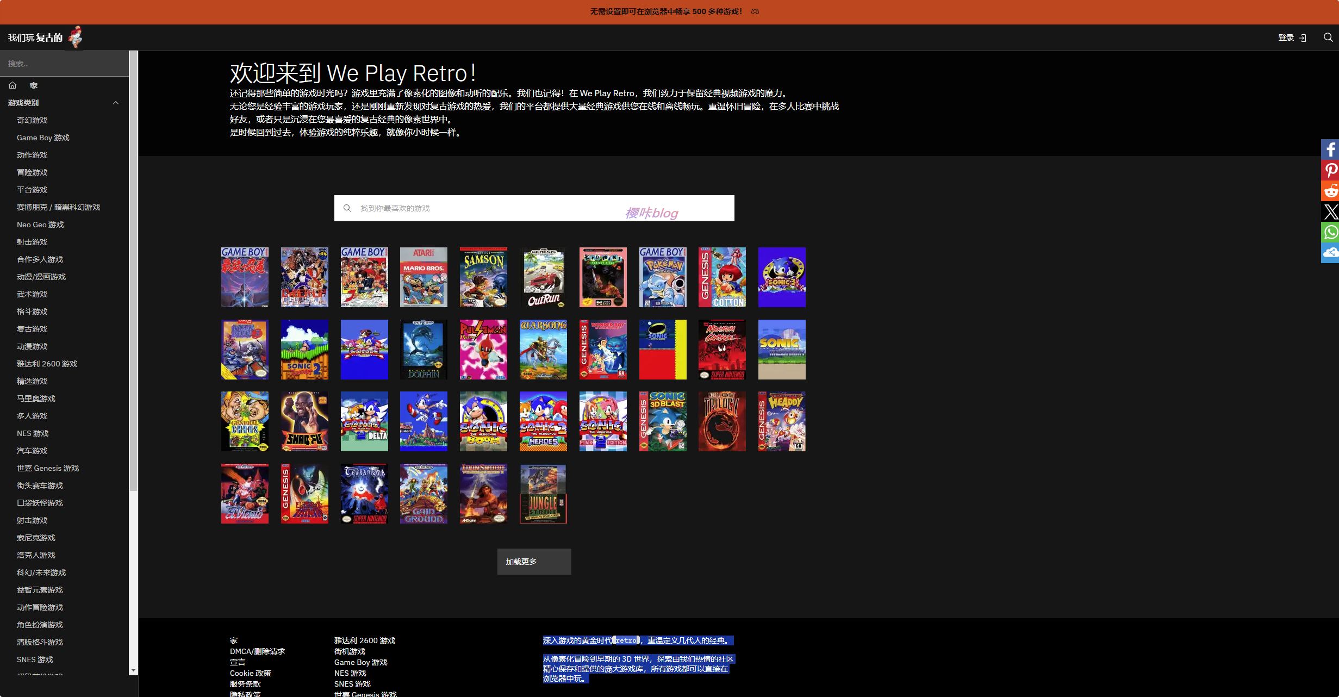Click the 登录 link
1339x697 pixels.
1286,38
